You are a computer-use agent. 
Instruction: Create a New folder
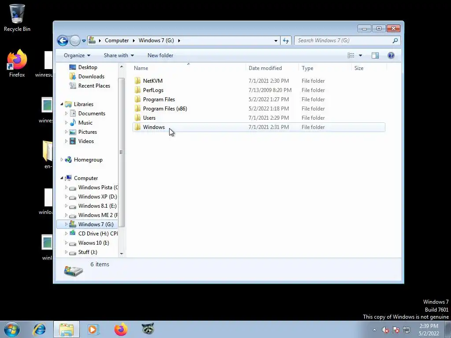pos(160,55)
